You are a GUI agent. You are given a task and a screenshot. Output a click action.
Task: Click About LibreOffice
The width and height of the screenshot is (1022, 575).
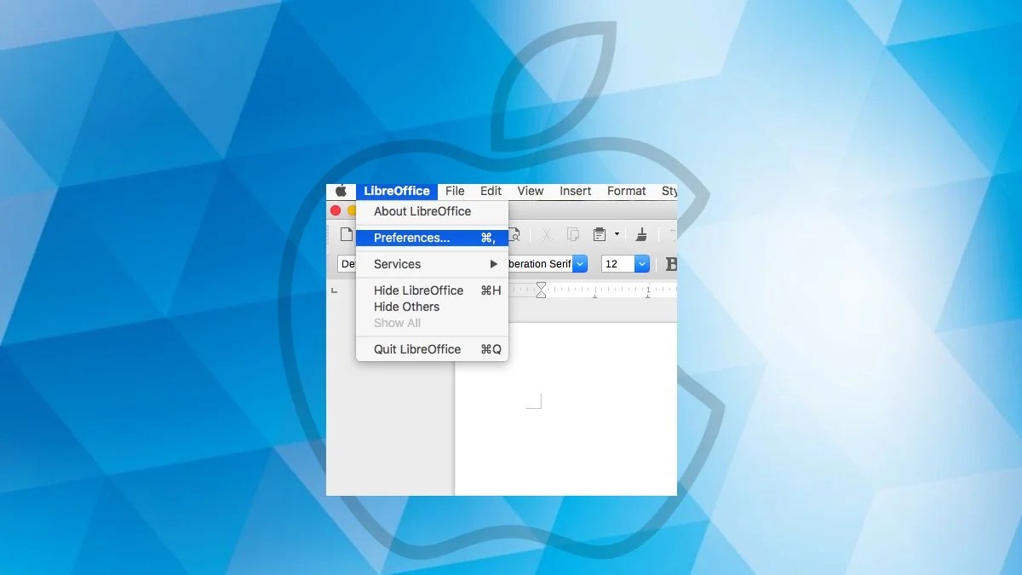(x=422, y=211)
